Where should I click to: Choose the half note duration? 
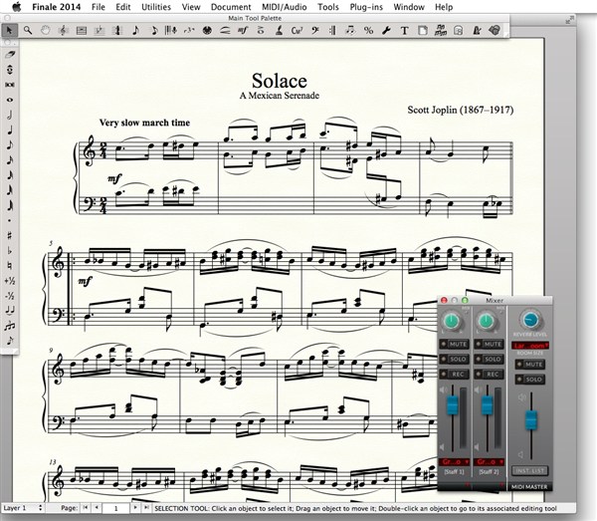10,115
